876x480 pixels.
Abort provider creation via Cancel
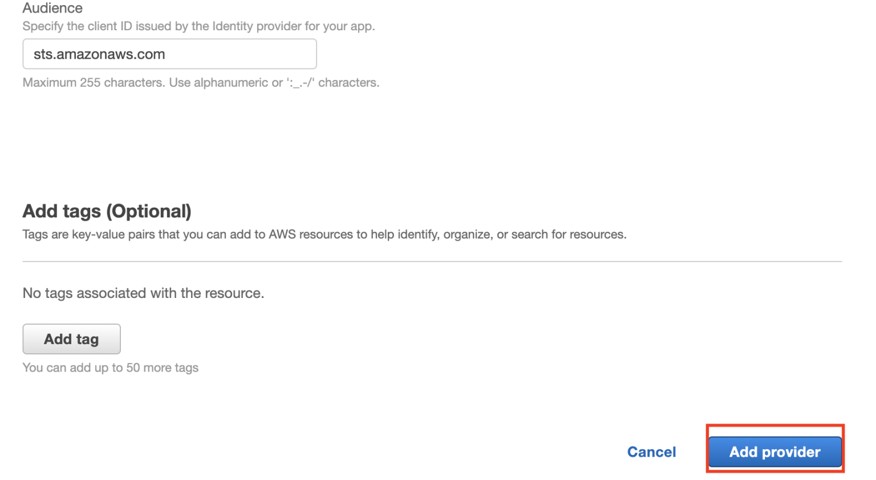click(x=651, y=451)
